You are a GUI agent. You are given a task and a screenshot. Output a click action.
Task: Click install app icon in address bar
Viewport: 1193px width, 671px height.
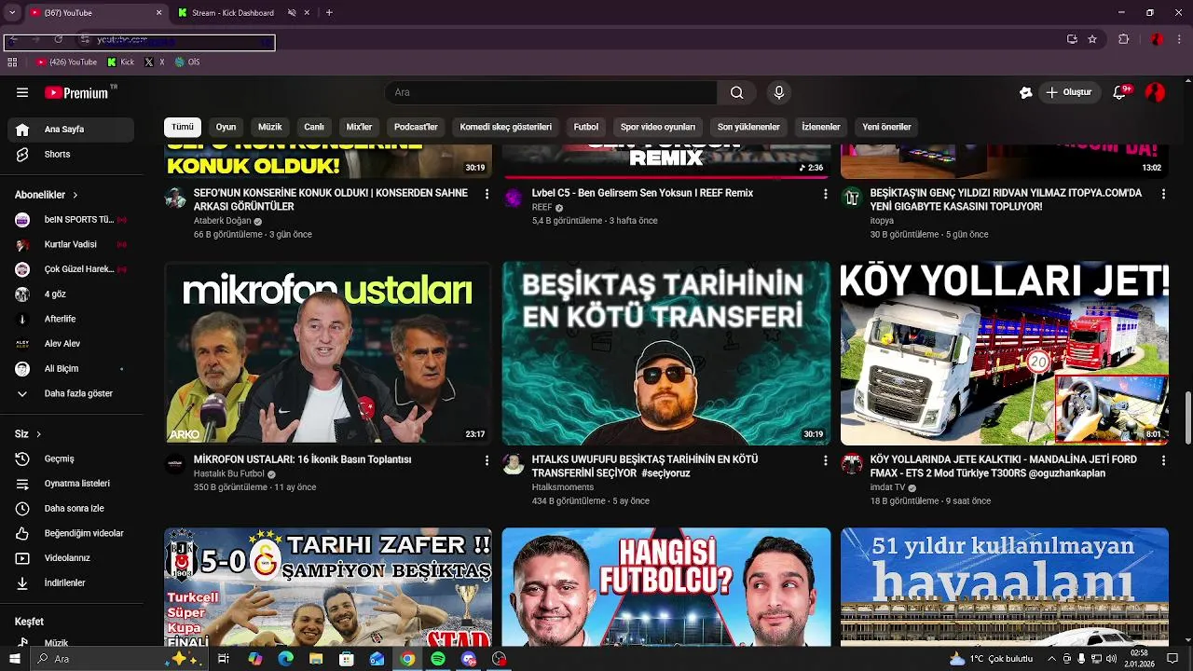point(1072,39)
